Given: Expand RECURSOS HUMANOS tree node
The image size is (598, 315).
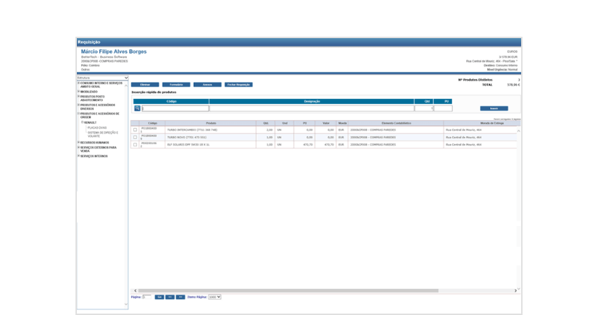Looking at the screenshot, I should [x=78, y=143].
